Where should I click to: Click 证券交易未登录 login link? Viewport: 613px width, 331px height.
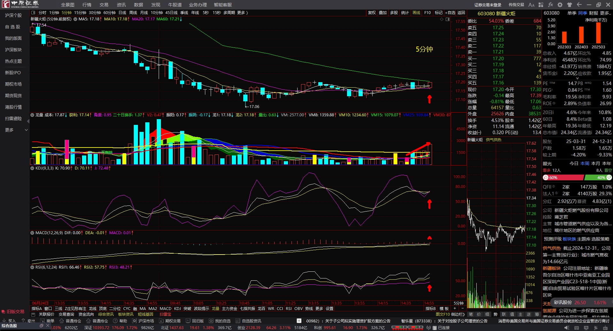[x=488, y=5]
